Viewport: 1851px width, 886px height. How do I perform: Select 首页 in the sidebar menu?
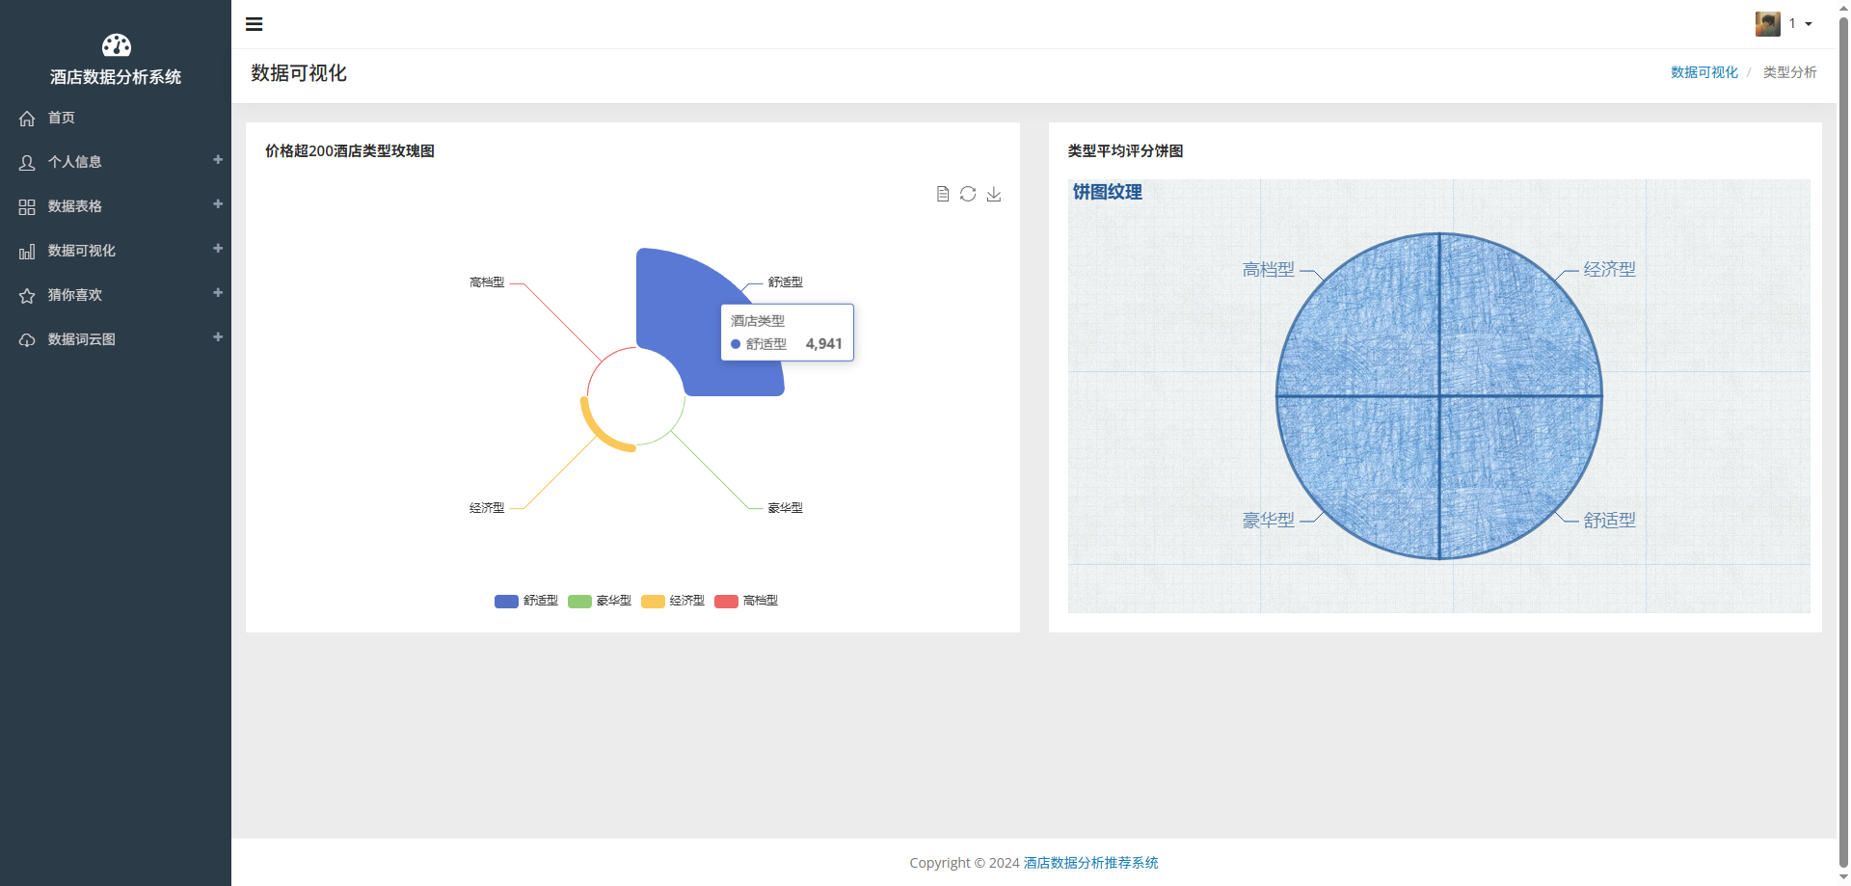click(62, 118)
